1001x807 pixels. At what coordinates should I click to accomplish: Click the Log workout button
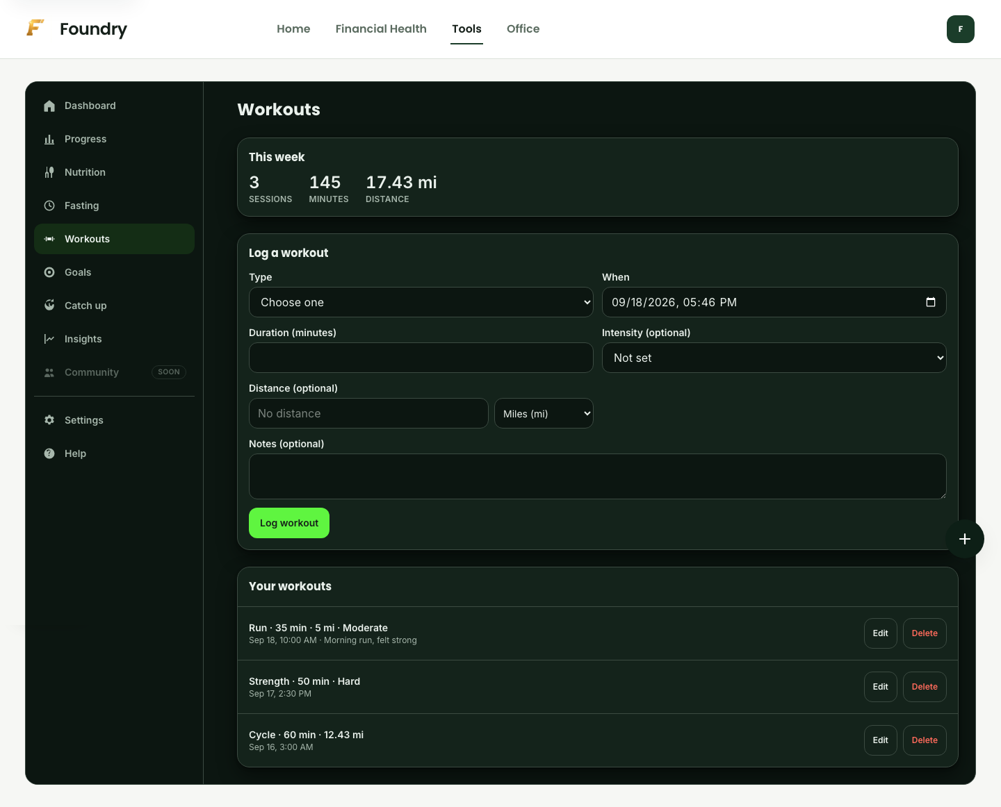[289, 523]
